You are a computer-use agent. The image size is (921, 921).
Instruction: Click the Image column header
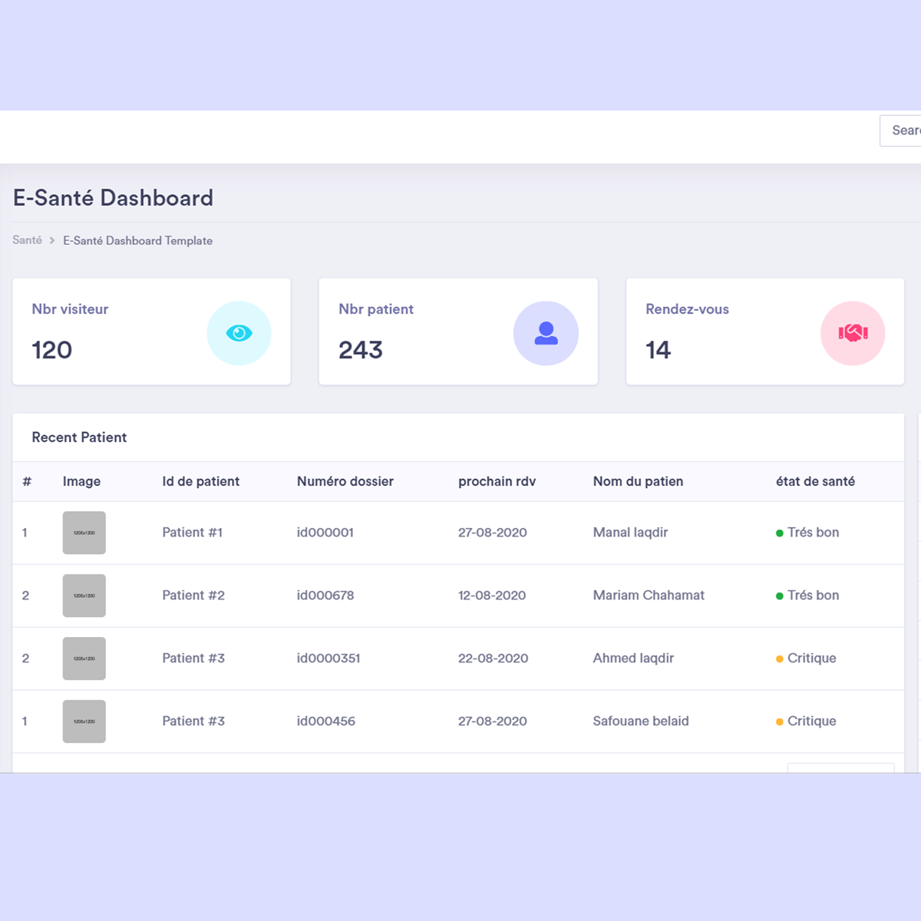tap(81, 481)
